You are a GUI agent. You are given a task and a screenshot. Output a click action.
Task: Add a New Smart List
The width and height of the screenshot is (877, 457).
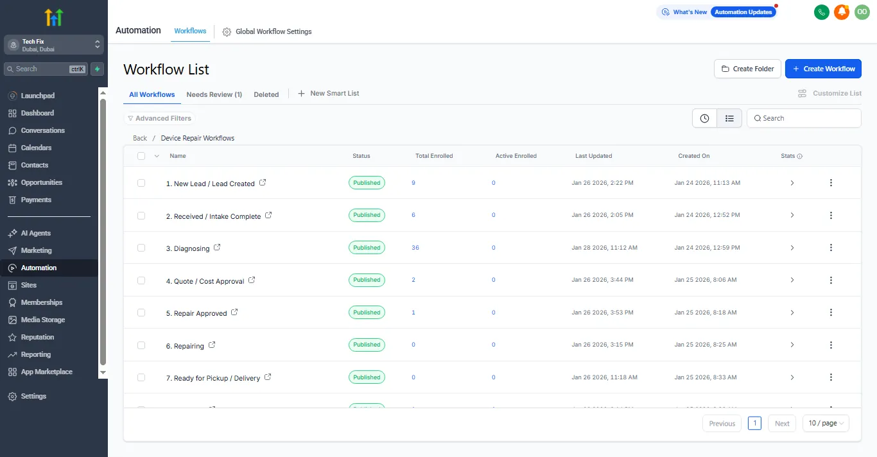coord(328,94)
